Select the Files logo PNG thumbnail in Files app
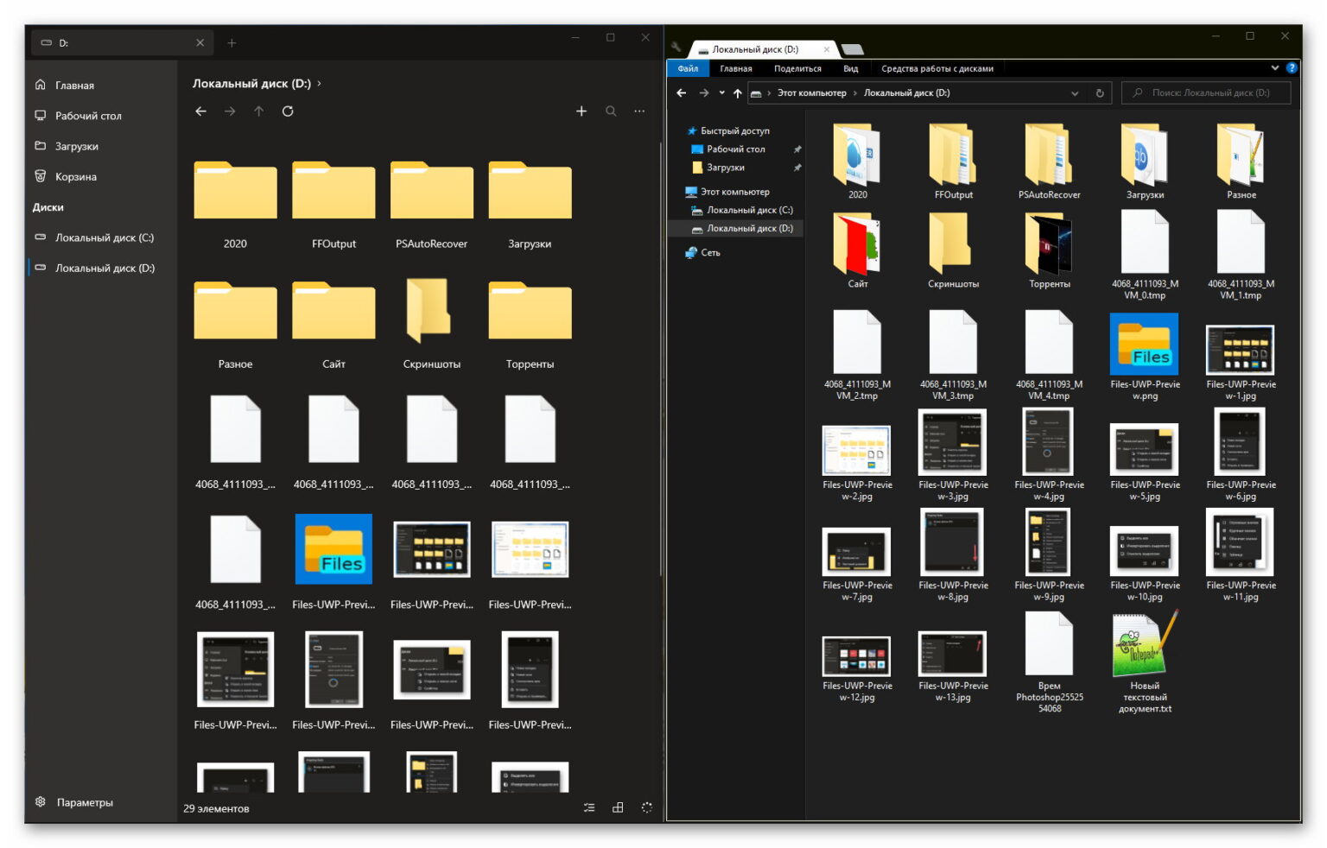 coord(333,550)
